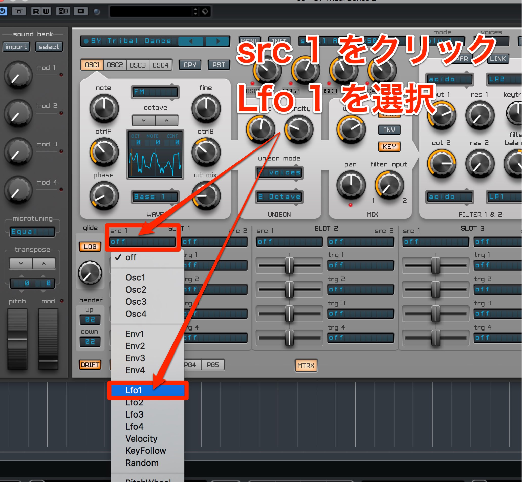Toggle the INV button
This screenshot has height=482, width=522.
tap(389, 130)
